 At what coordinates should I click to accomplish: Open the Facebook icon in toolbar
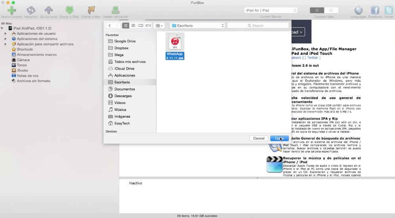[x=375, y=10]
